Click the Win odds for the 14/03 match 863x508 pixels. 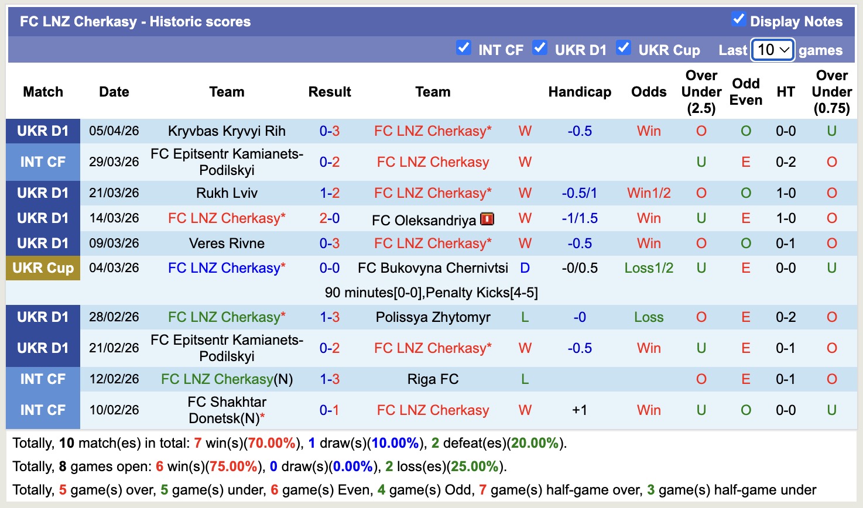click(648, 218)
